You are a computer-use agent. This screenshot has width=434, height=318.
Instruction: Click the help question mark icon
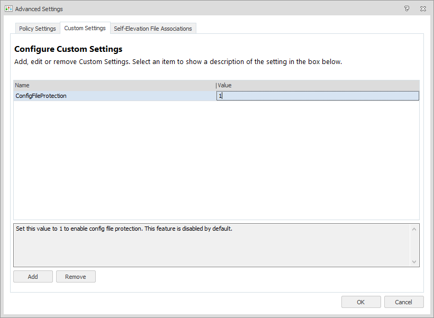(407, 9)
